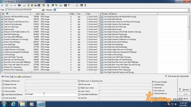Image resolution: width=191 pixels, height=107 pixels.
Task: Select the UPPERCASE radio option
Action: 153,85
